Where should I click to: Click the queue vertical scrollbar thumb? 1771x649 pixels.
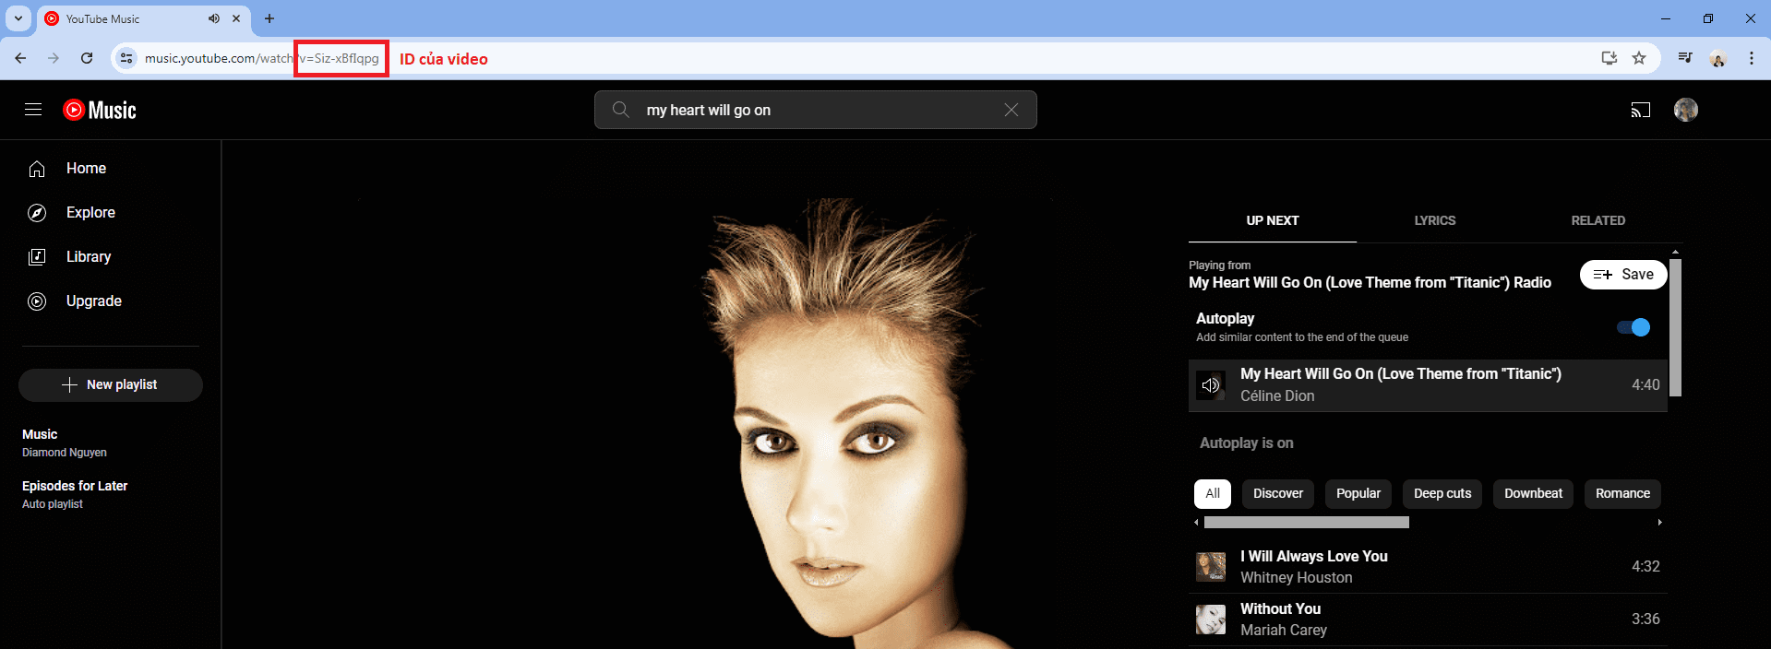1676,327
